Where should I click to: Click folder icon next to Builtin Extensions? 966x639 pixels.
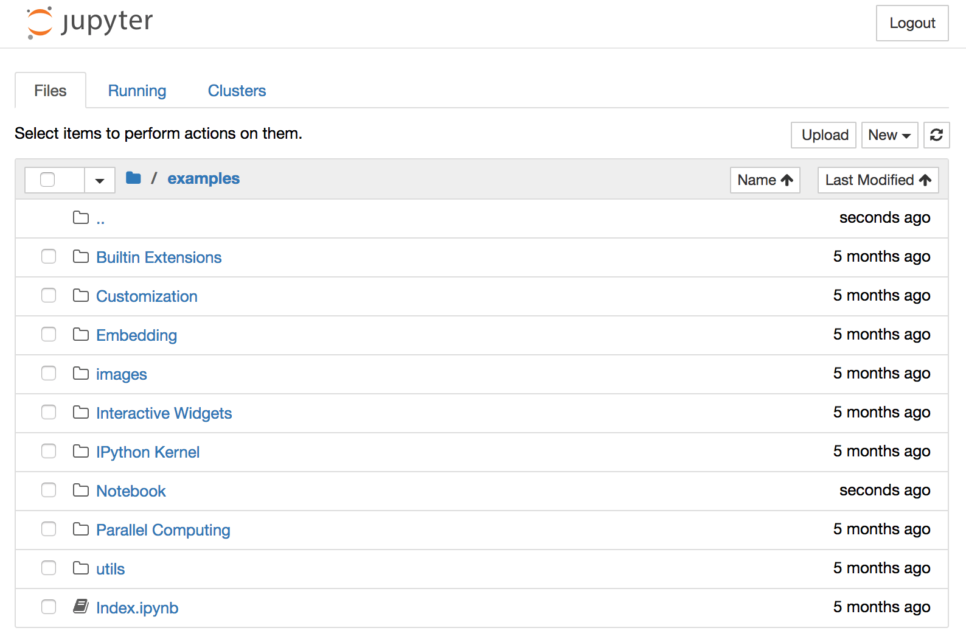pos(81,256)
